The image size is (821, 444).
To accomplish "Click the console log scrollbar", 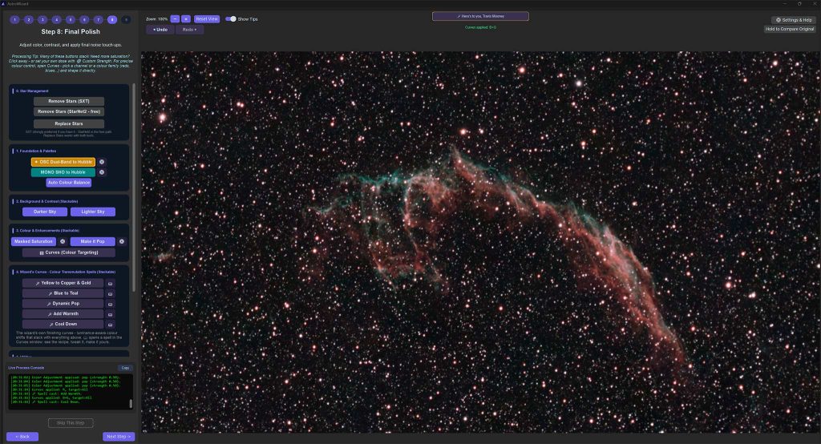I will [x=131, y=404].
